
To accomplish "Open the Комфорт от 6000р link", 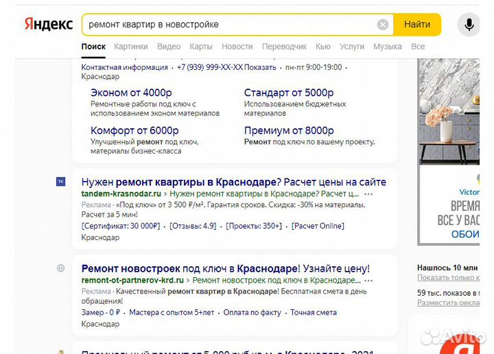I will [134, 130].
